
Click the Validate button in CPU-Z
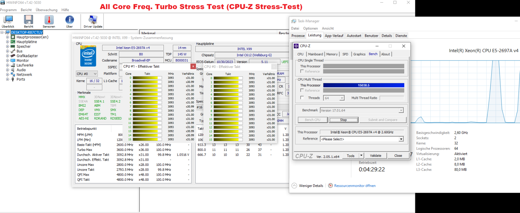click(x=375, y=156)
